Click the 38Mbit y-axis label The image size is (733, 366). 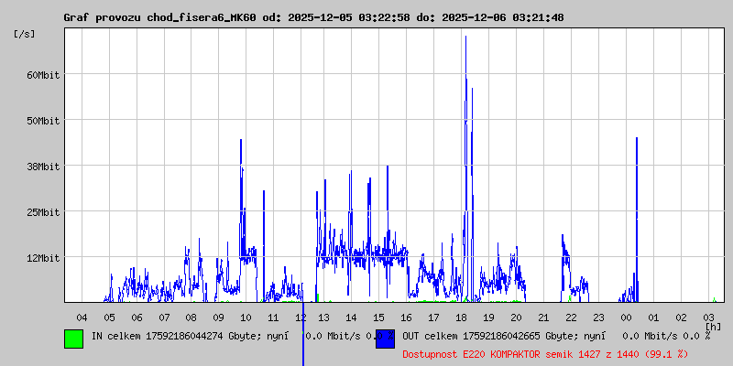pyautogui.click(x=43, y=167)
